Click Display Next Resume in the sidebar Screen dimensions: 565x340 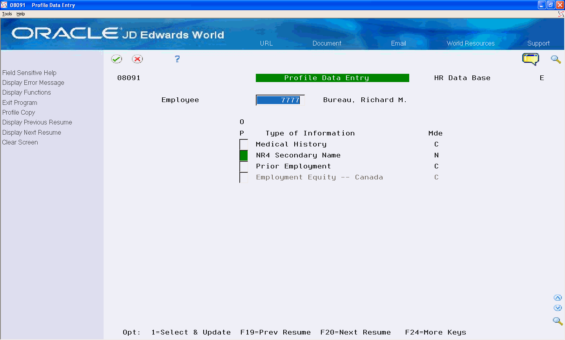click(31, 132)
